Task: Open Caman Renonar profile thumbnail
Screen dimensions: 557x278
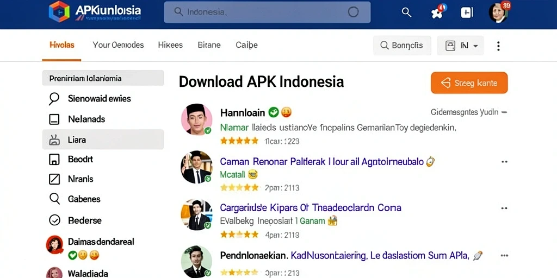Action: click(x=196, y=167)
